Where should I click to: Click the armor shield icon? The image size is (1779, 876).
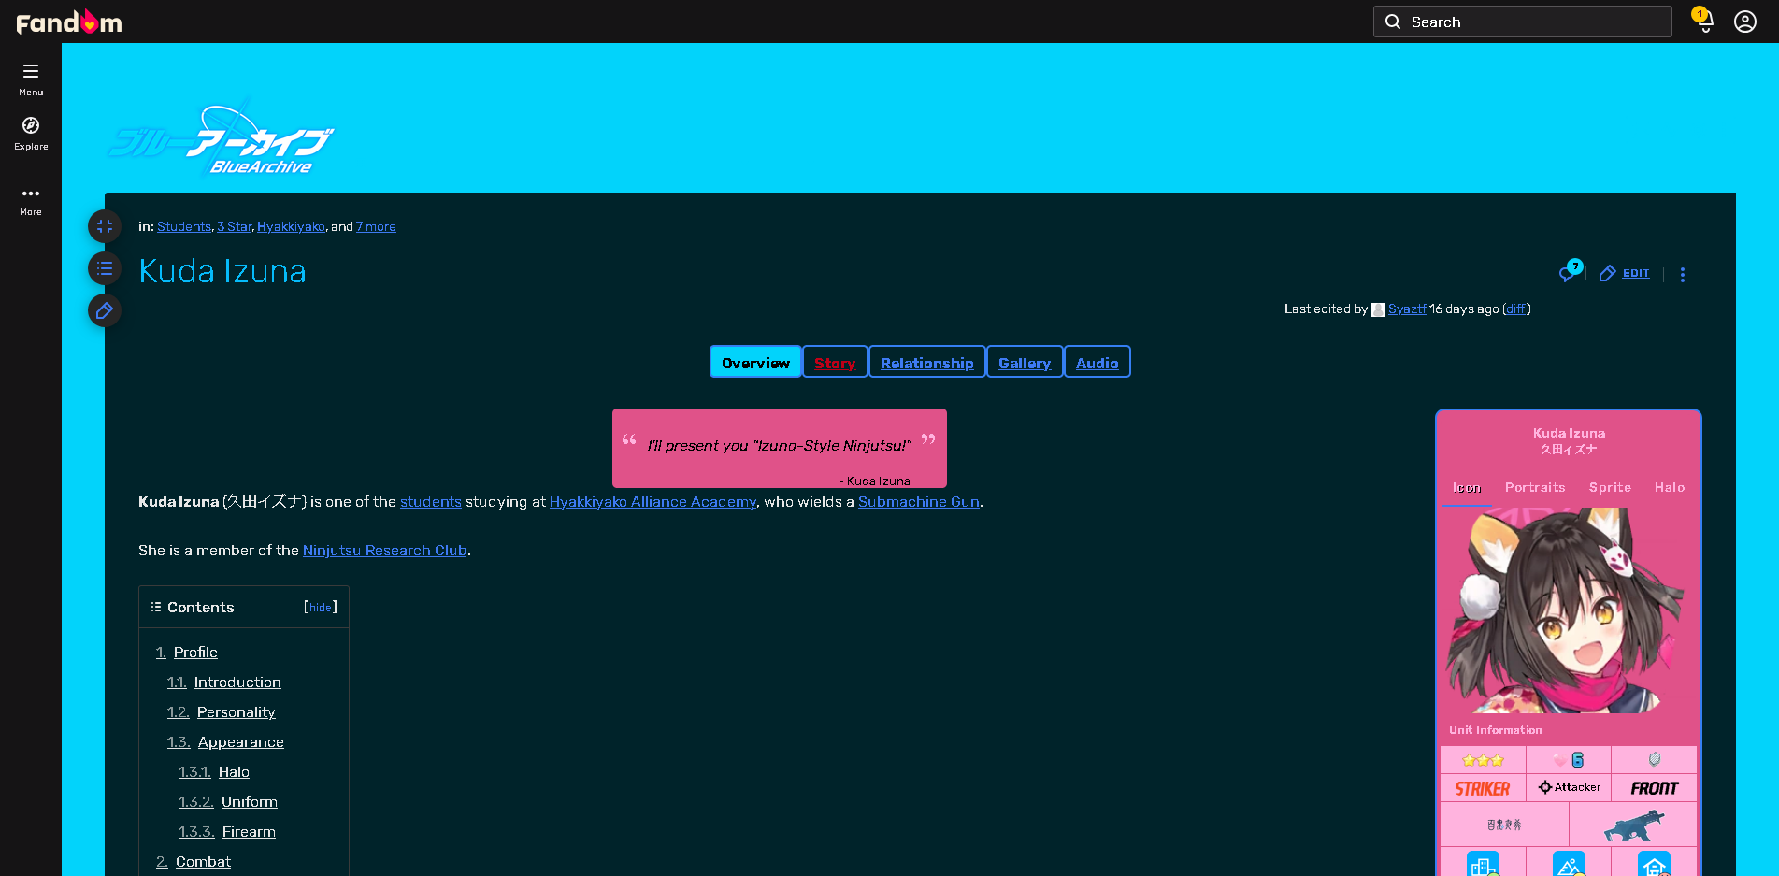(1655, 759)
